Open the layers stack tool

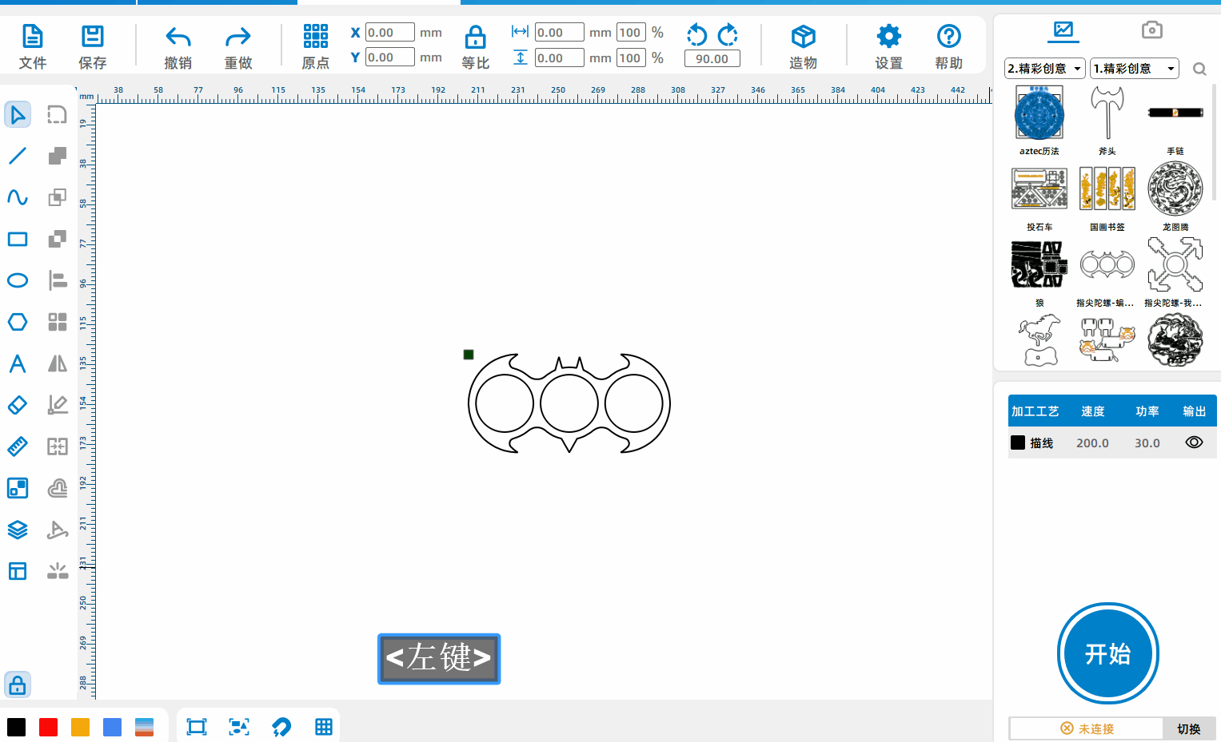coord(18,530)
